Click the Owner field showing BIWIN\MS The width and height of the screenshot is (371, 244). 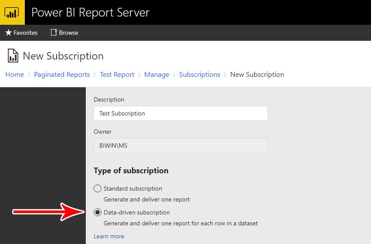[180, 145]
